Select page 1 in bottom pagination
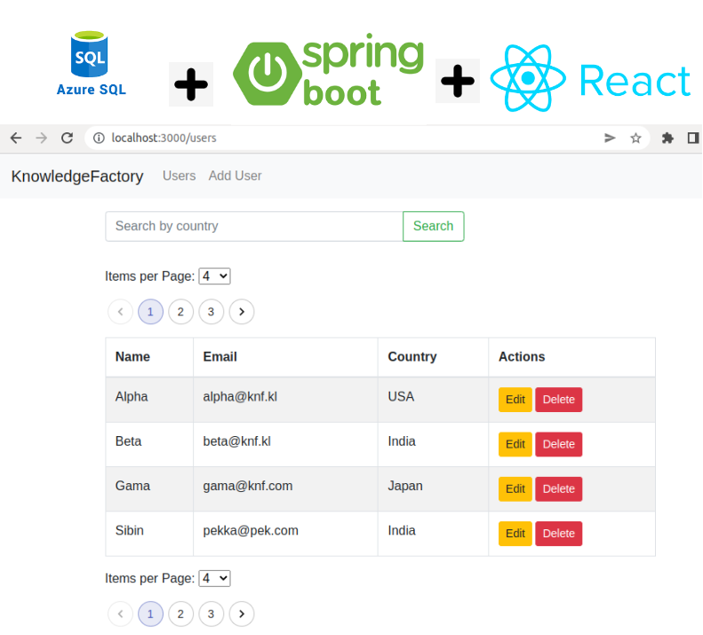The width and height of the screenshot is (703, 635). [x=150, y=614]
